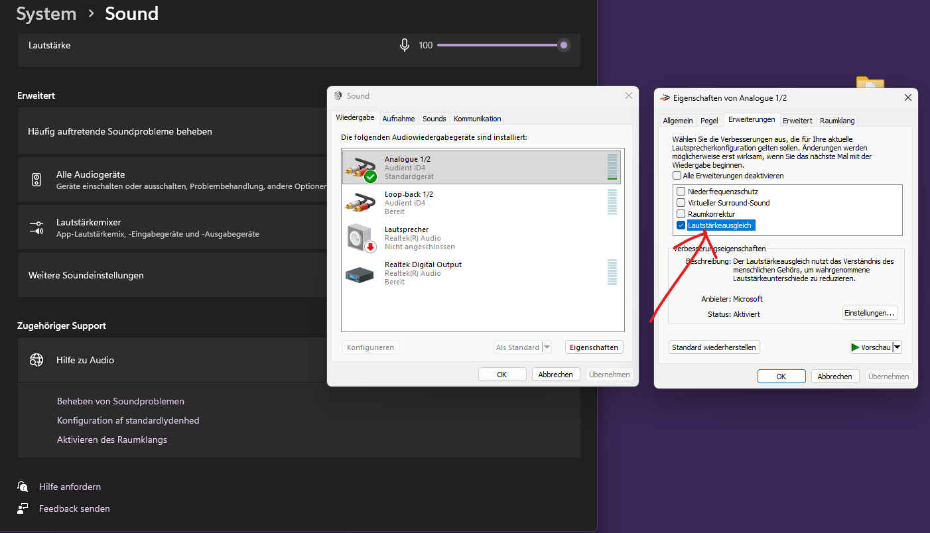Open the Pegel tab
The height and width of the screenshot is (533, 930).
(x=709, y=121)
